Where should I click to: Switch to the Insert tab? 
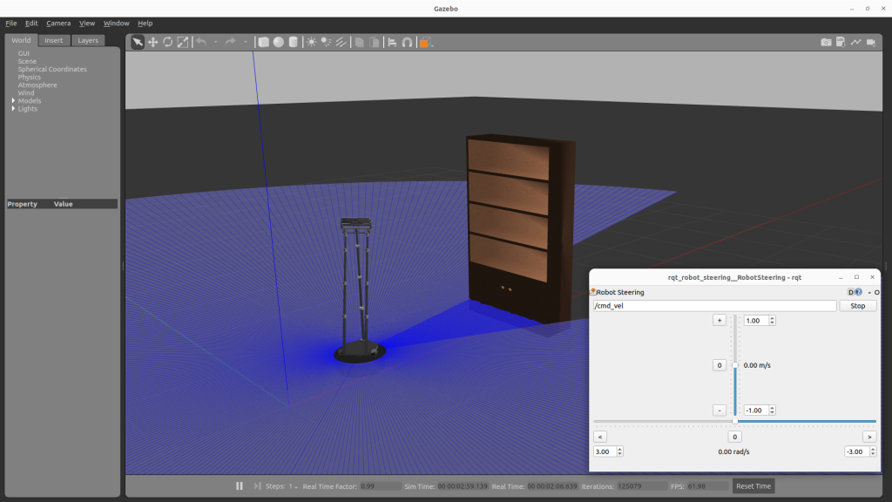[x=54, y=40]
